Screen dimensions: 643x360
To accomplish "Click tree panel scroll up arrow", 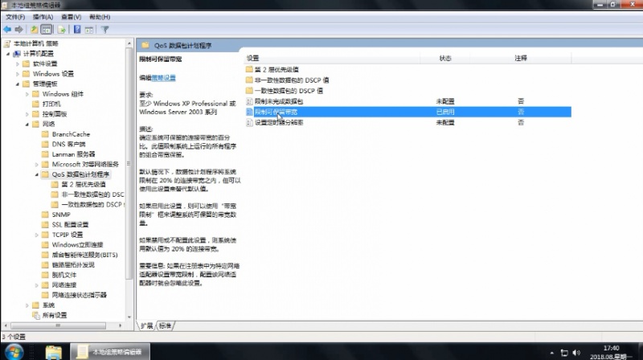I will point(129,43).
